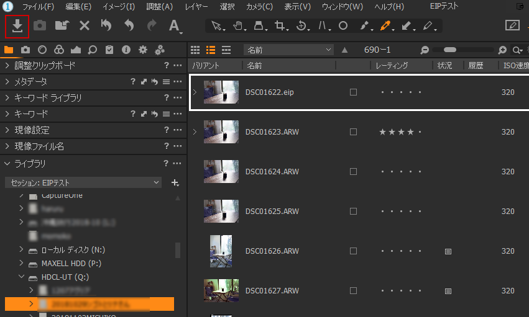
Task: Select the Pan hand tool
Action: click(237, 26)
